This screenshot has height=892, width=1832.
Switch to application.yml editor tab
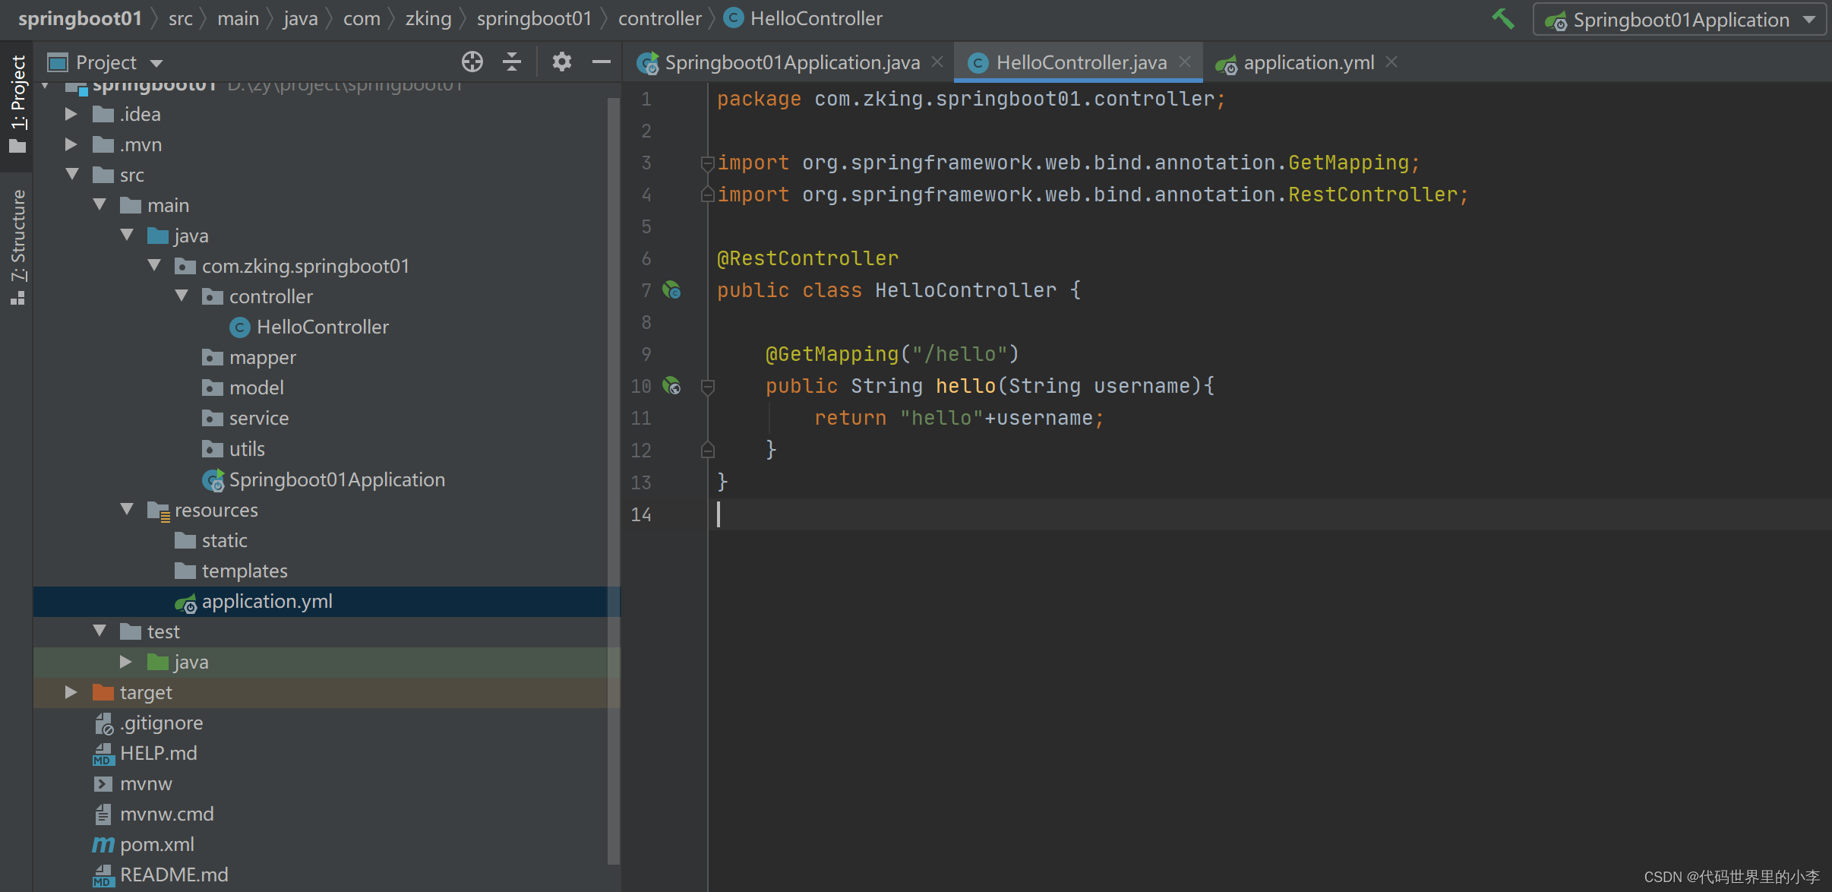click(x=1308, y=62)
